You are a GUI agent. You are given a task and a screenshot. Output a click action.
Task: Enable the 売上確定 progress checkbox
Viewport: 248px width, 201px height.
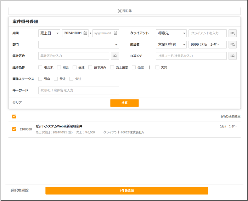point(112,67)
